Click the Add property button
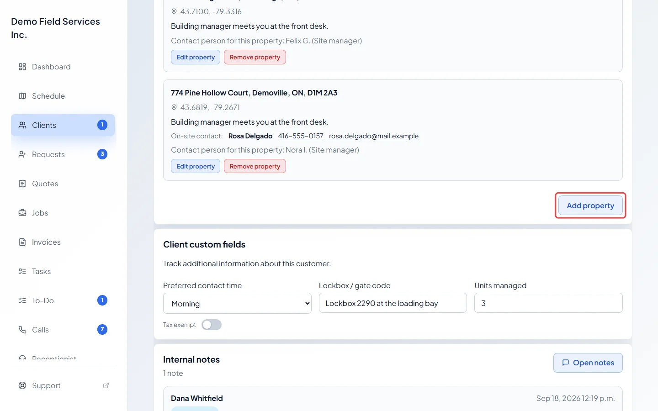658x411 pixels. coord(590,205)
